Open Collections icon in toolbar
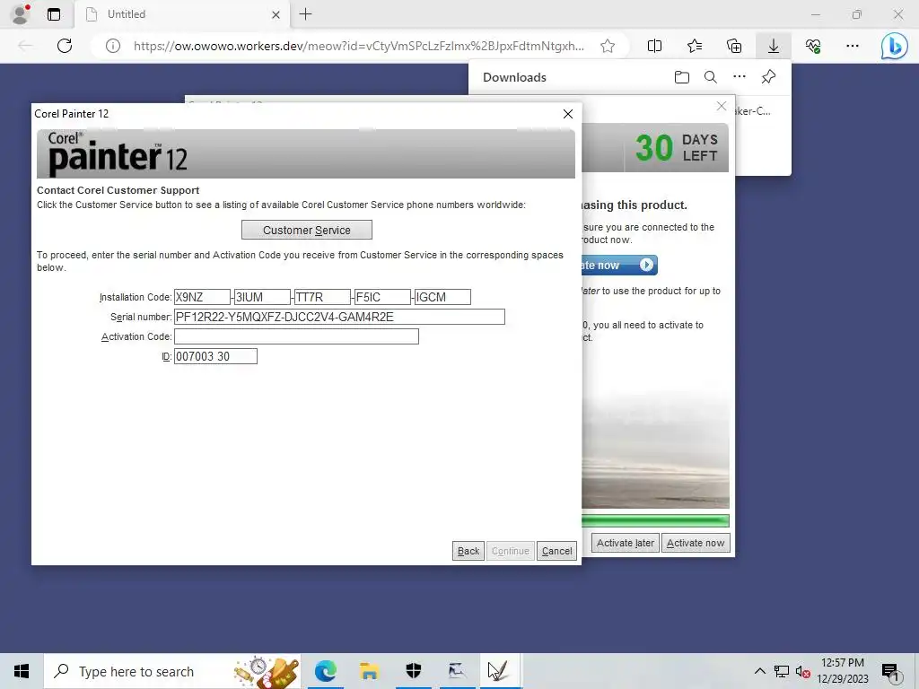The width and height of the screenshot is (919, 689). [x=734, y=46]
